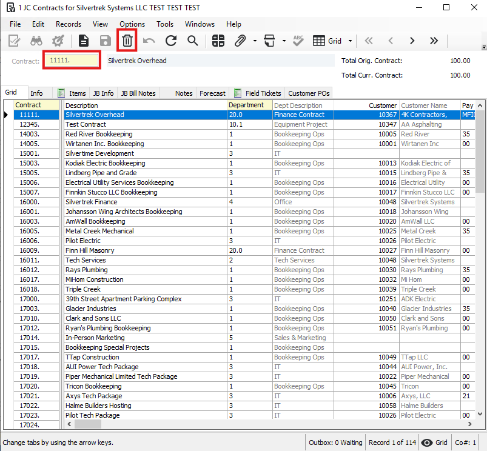This screenshot has height=451, width=487.
Task: Click the binoculars find icon
Action: coord(36,41)
